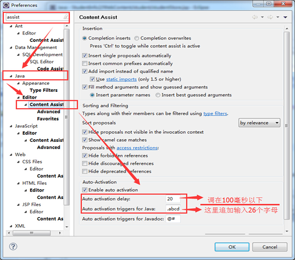The image size is (295, 260).
Task: Collapse the Java tree node
Action: [11, 76]
